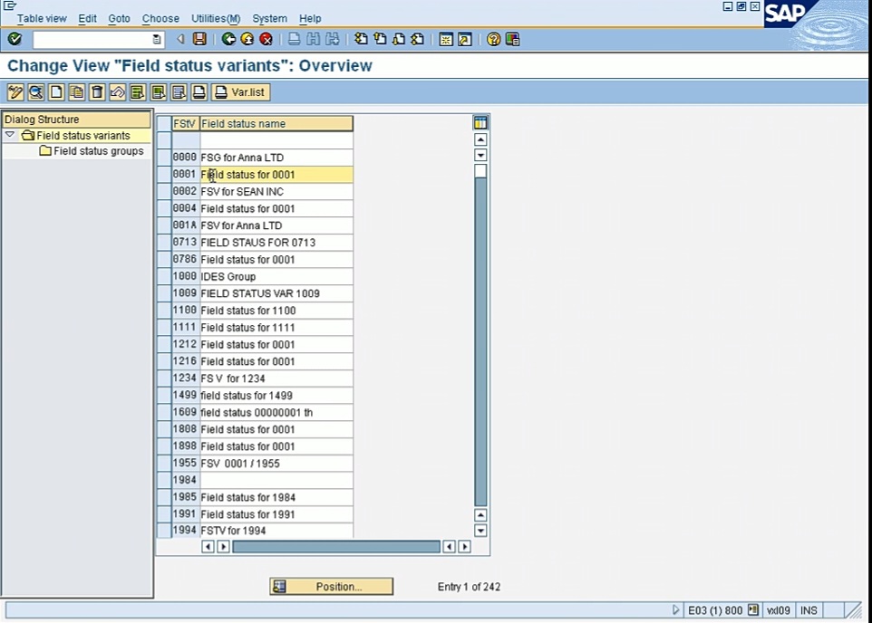The height and width of the screenshot is (623, 872).
Task: Click the New Entries blank page icon
Action: pyautogui.click(x=56, y=92)
